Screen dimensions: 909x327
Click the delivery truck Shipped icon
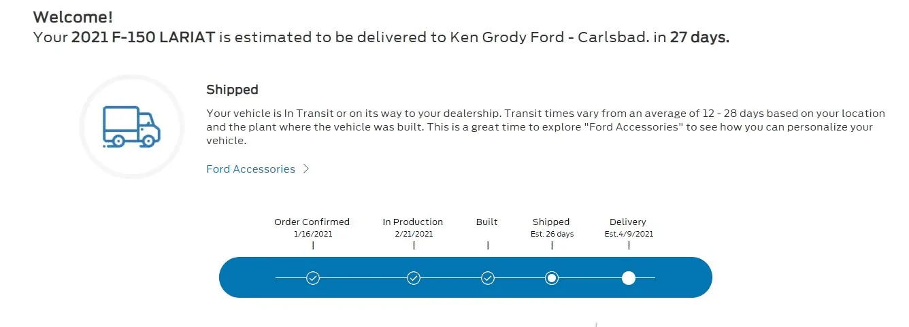131,126
